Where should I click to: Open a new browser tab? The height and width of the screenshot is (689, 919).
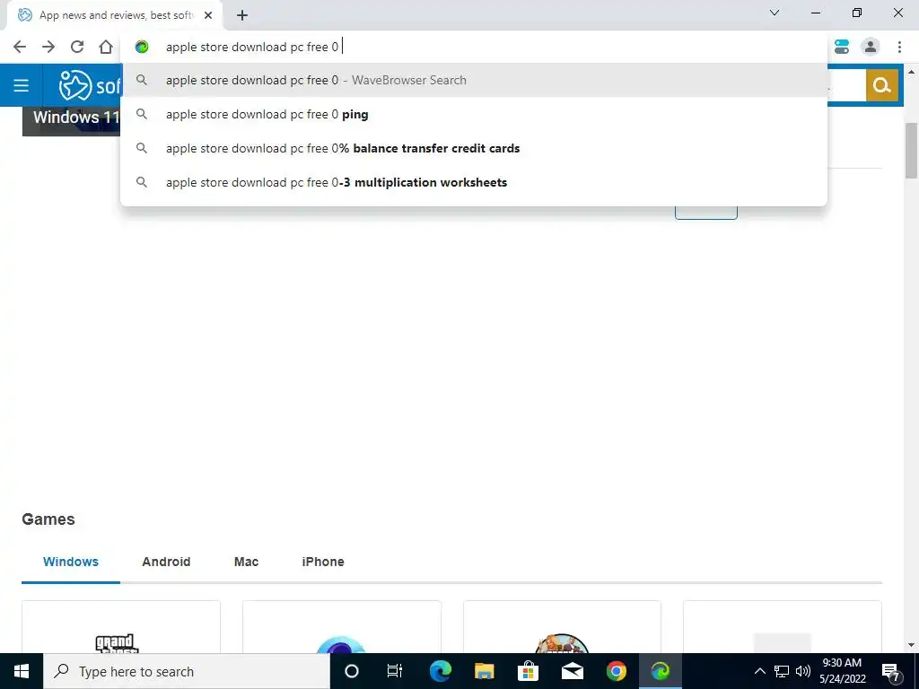tap(242, 15)
